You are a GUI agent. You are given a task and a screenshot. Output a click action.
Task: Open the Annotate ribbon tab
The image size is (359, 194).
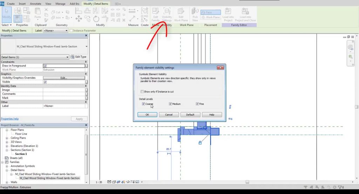pos(35,3)
